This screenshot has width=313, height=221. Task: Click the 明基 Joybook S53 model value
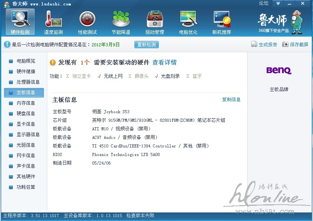coord(111,112)
